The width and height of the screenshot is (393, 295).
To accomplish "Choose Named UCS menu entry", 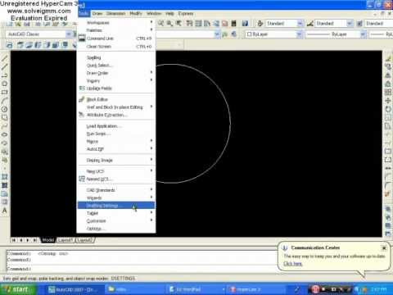I will point(116,179).
